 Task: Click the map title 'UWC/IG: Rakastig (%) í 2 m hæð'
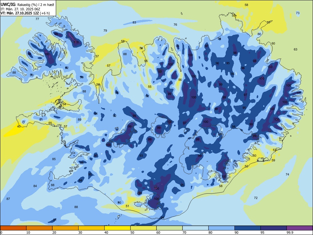[27, 4]
